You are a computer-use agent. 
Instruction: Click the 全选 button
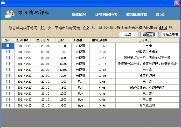(x=128, y=34)
